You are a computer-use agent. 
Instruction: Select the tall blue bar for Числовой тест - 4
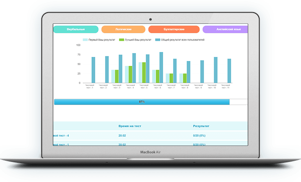click(x=134, y=68)
